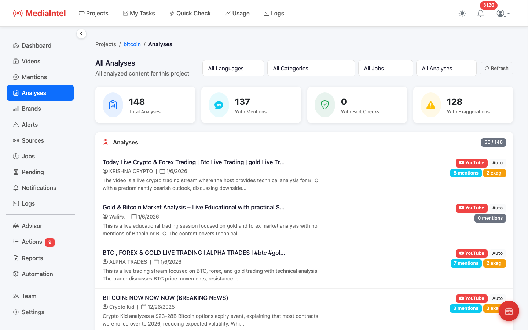Image resolution: width=528 pixels, height=330 pixels.
Task: Open the All Categories dropdown
Action: tap(311, 68)
